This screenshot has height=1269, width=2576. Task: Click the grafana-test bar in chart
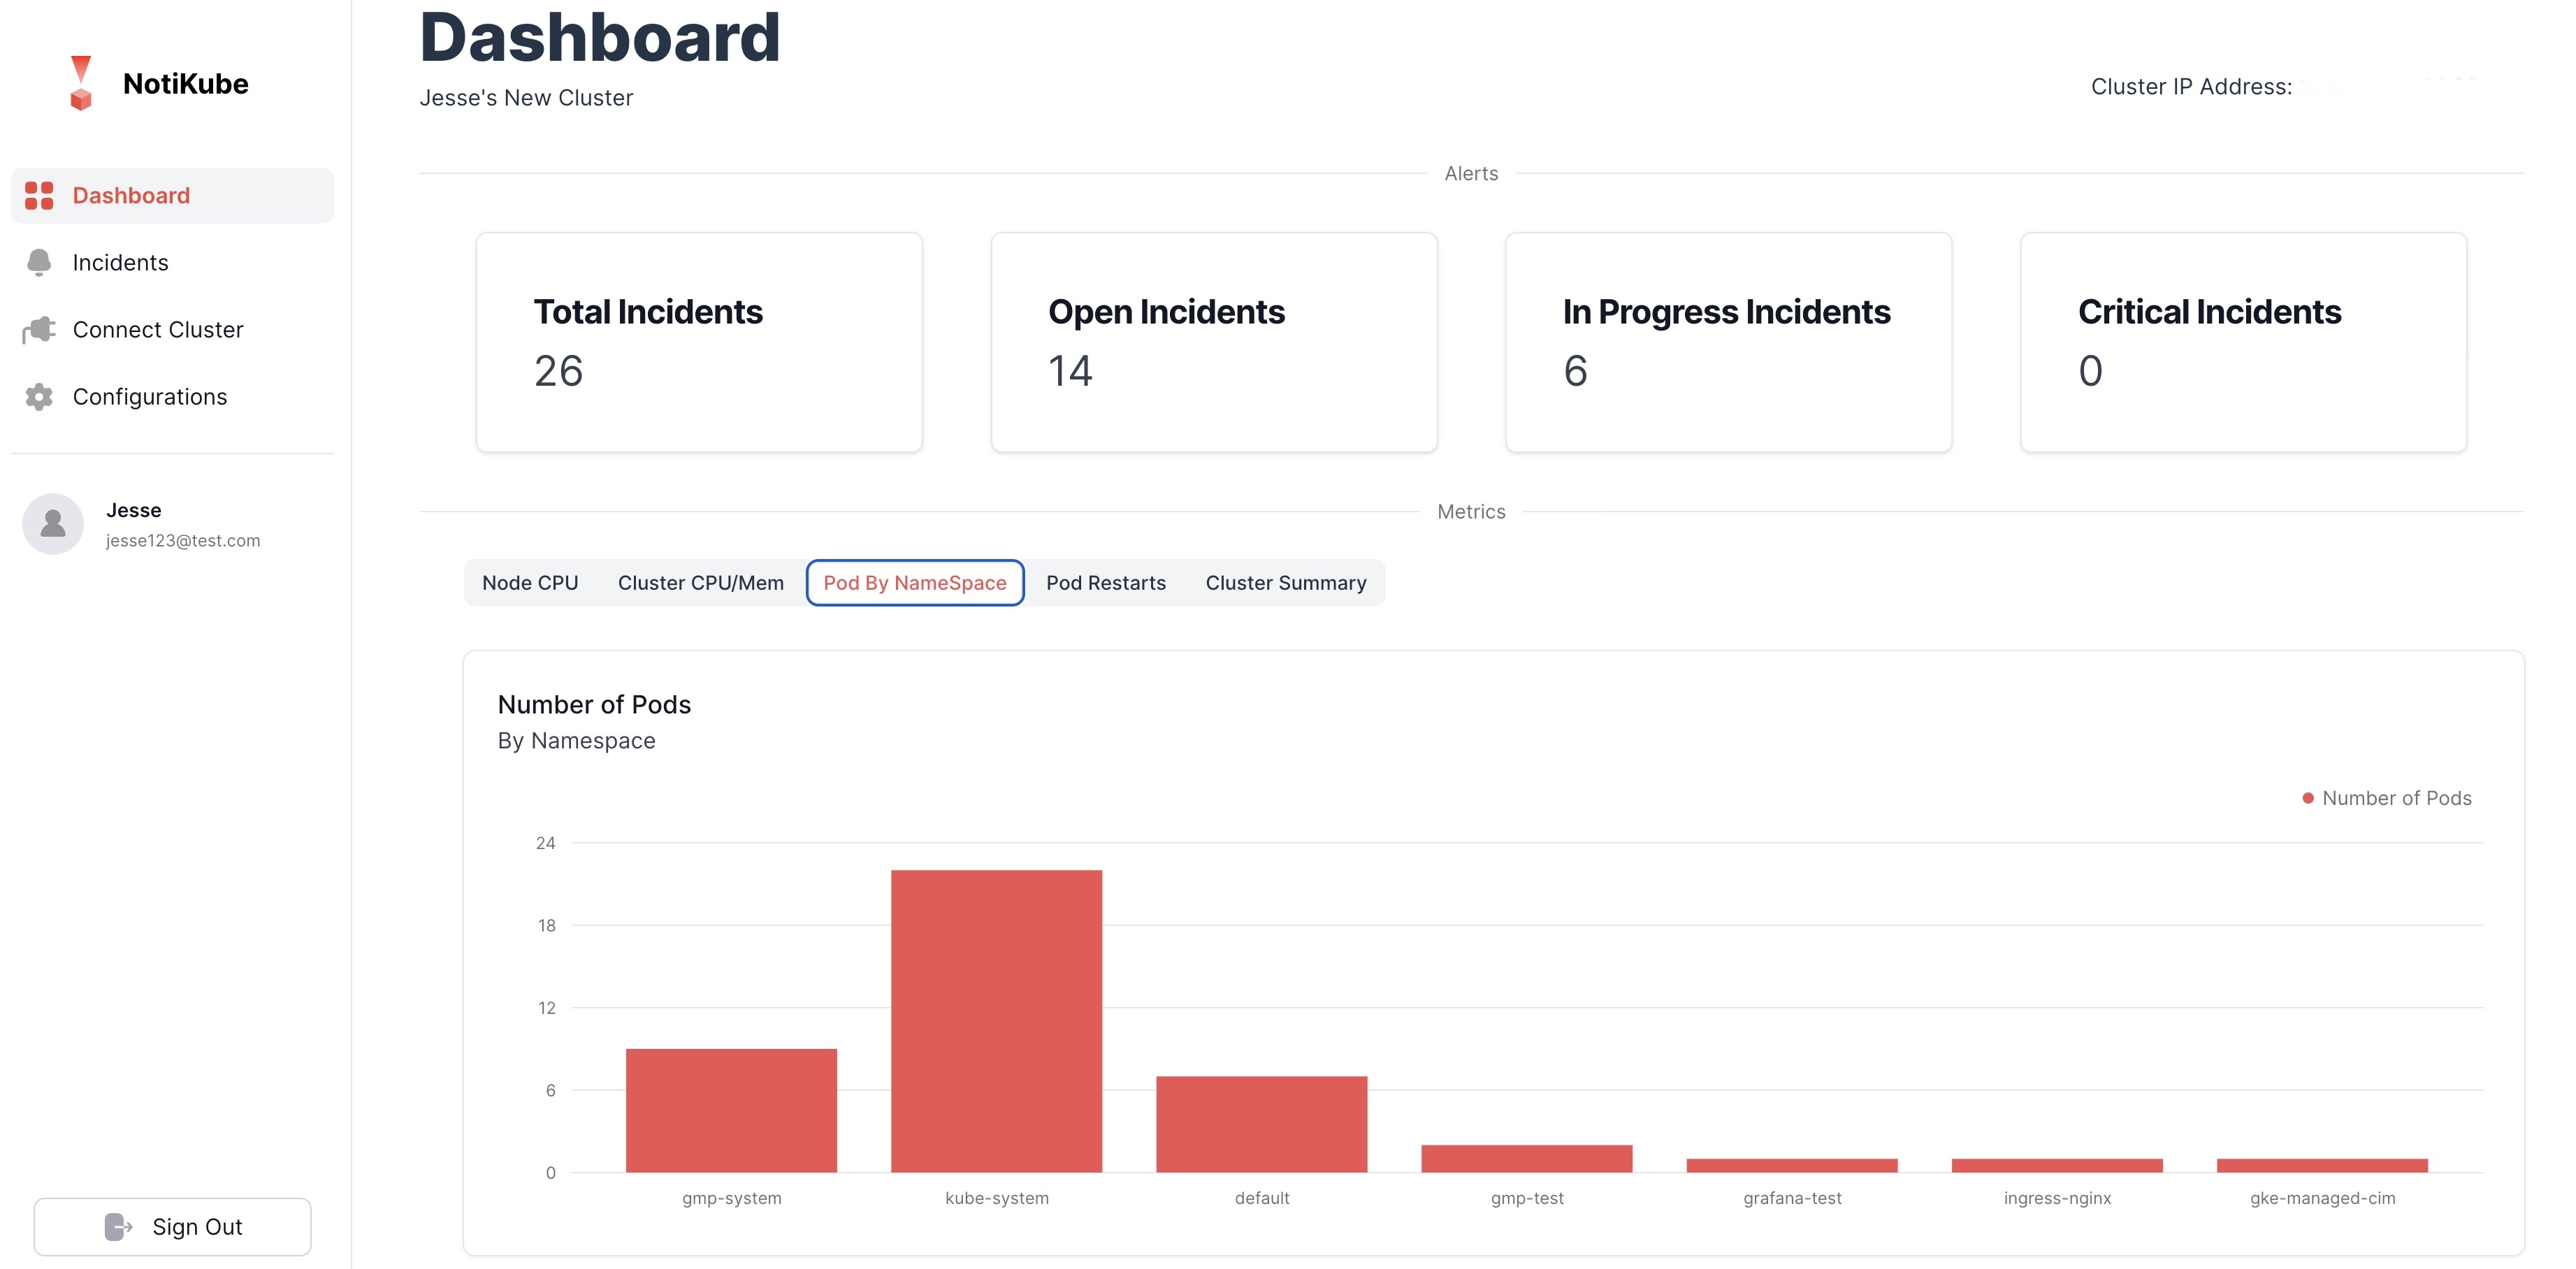coord(1792,1165)
